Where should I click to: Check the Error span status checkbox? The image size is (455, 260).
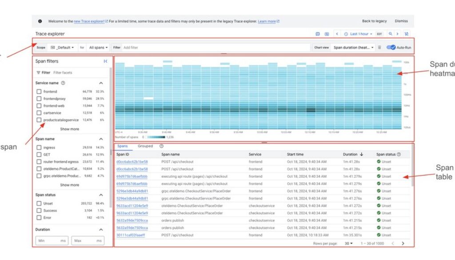pyautogui.click(x=39, y=218)
